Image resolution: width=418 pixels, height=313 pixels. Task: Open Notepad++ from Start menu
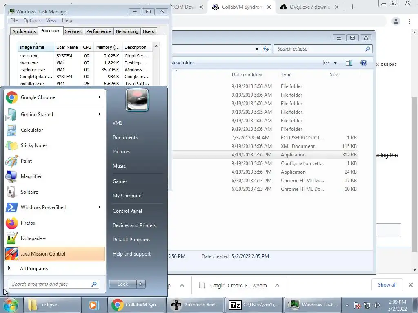(55, 238)
